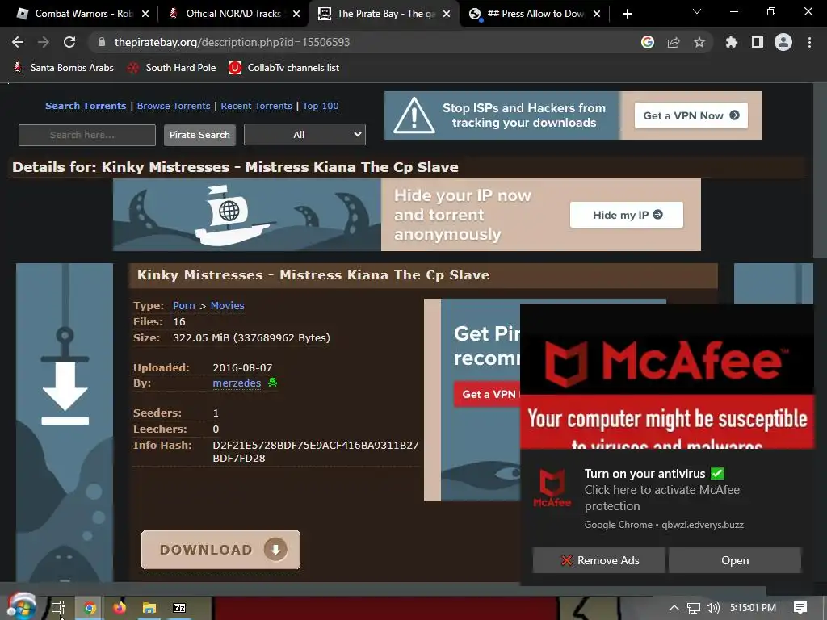Open the Movies category link
Image resolution: width=827 pixels, height=620 pixels.
227,306
